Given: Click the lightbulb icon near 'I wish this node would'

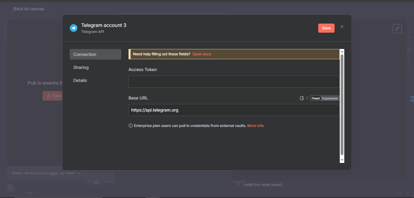Looking at the screenshot, I should 239,184.
